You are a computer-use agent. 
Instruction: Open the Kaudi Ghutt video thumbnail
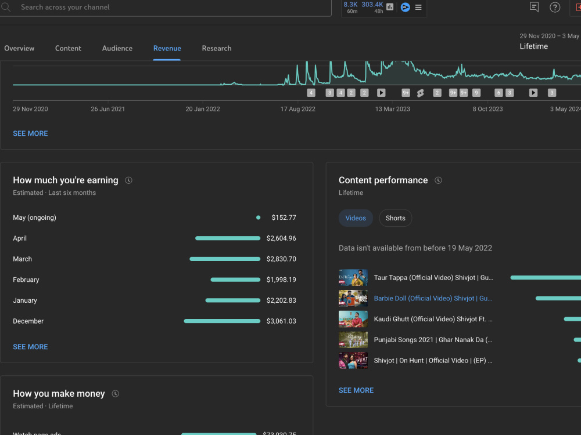[353, 319]
